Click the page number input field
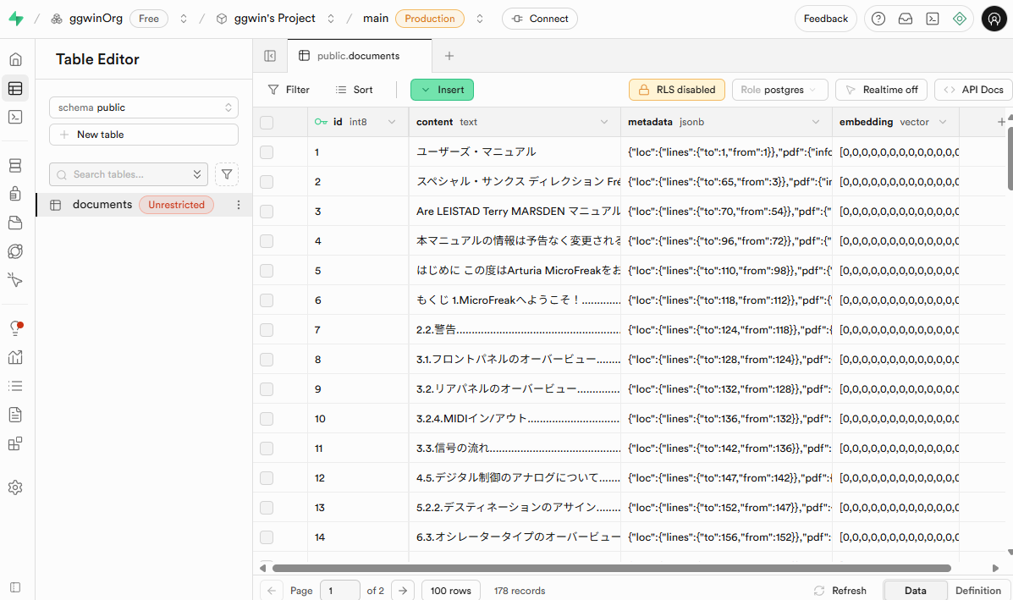The height and width of the screenshot is (600, 1013). 340,591
